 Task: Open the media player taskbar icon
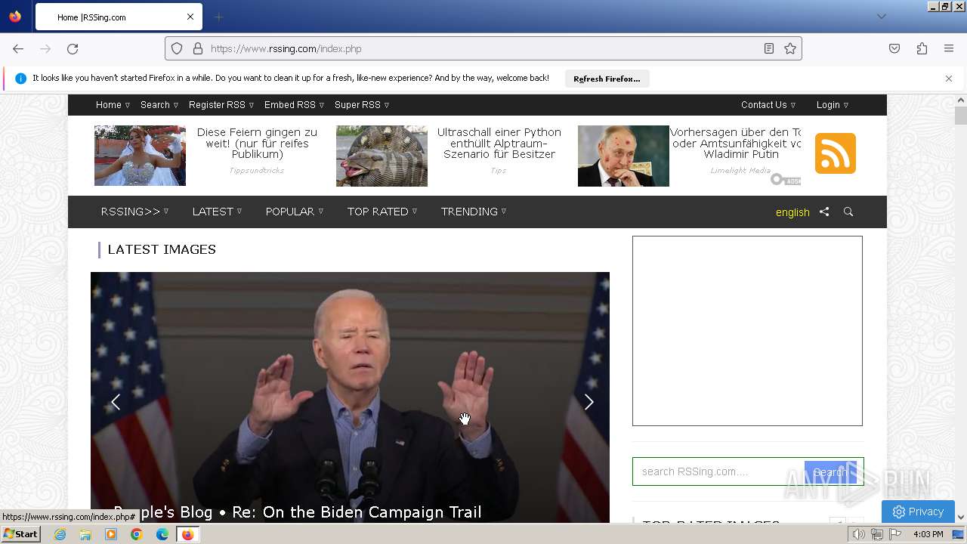pyautogui.click(x=111, y=534)
